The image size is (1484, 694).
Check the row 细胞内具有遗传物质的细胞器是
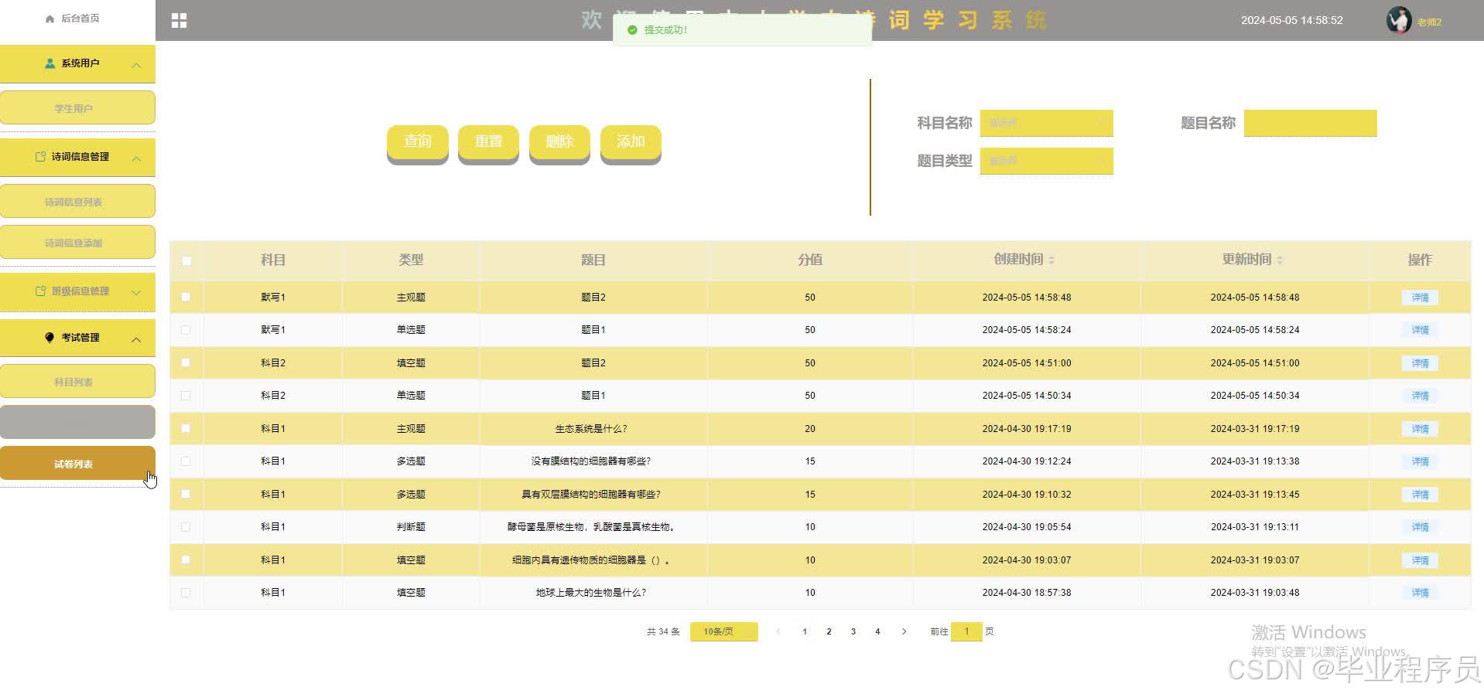click(x=186, y=560)
